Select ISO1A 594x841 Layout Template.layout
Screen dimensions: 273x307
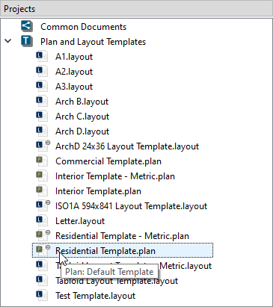pyautogui.click(x=131, y=206)
